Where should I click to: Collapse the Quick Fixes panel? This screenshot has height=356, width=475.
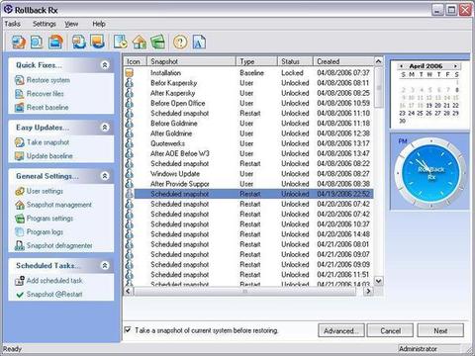(x=105, y=65)
